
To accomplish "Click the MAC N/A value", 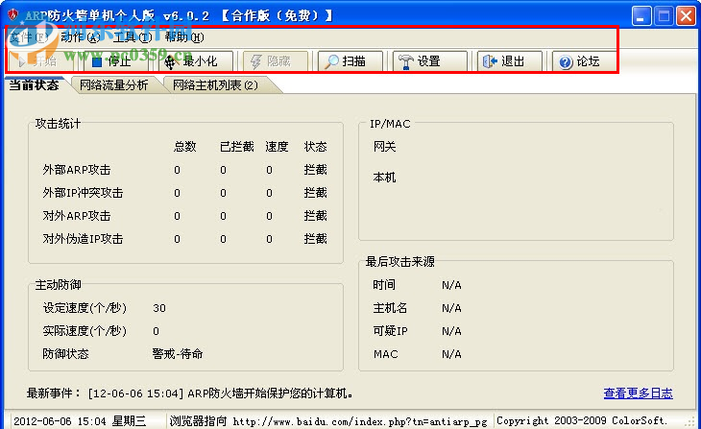I will click(451, 354).
